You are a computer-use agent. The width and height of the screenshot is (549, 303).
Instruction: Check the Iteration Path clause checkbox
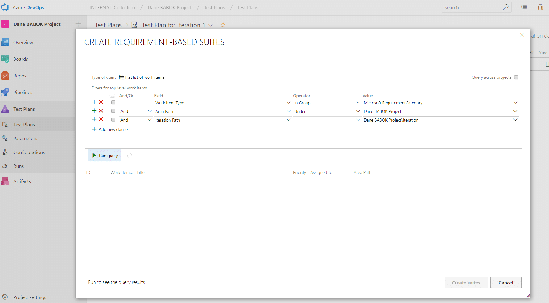pyautogui.click(x=113, y=120)
